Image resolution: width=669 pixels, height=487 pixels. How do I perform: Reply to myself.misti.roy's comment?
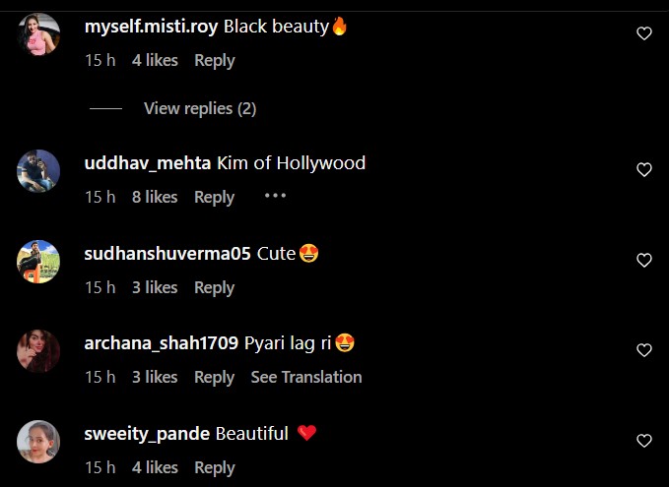click(x=215, y=60)
